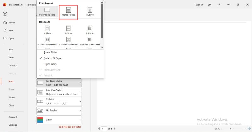This screenshot has height=132, width=252.
Task: Open Print One Sided dropdown
Action: pos(59,92)
